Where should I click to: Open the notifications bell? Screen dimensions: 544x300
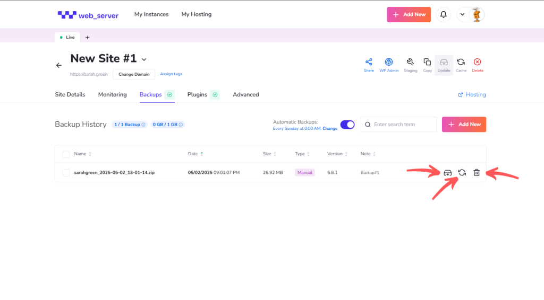click(443, 14)
